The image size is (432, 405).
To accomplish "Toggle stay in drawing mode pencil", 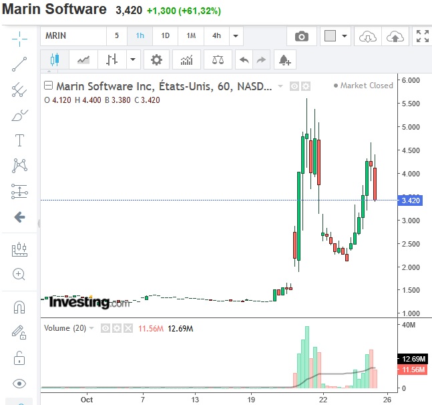I will (x=19, y=332).
